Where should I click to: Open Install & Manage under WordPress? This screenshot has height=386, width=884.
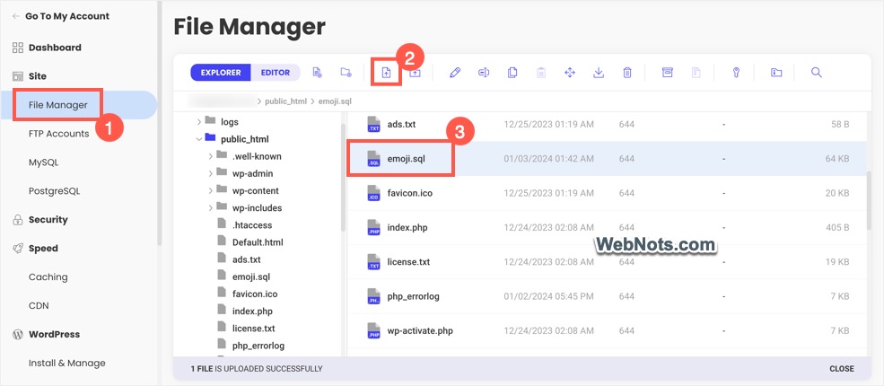[x=66, y=363]
